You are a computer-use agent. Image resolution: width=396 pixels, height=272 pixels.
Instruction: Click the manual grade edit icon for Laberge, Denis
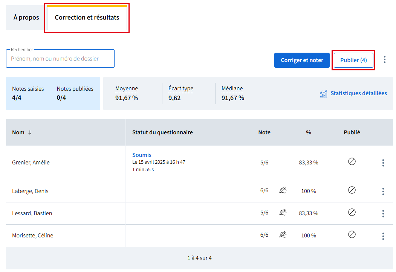(283, 191)
